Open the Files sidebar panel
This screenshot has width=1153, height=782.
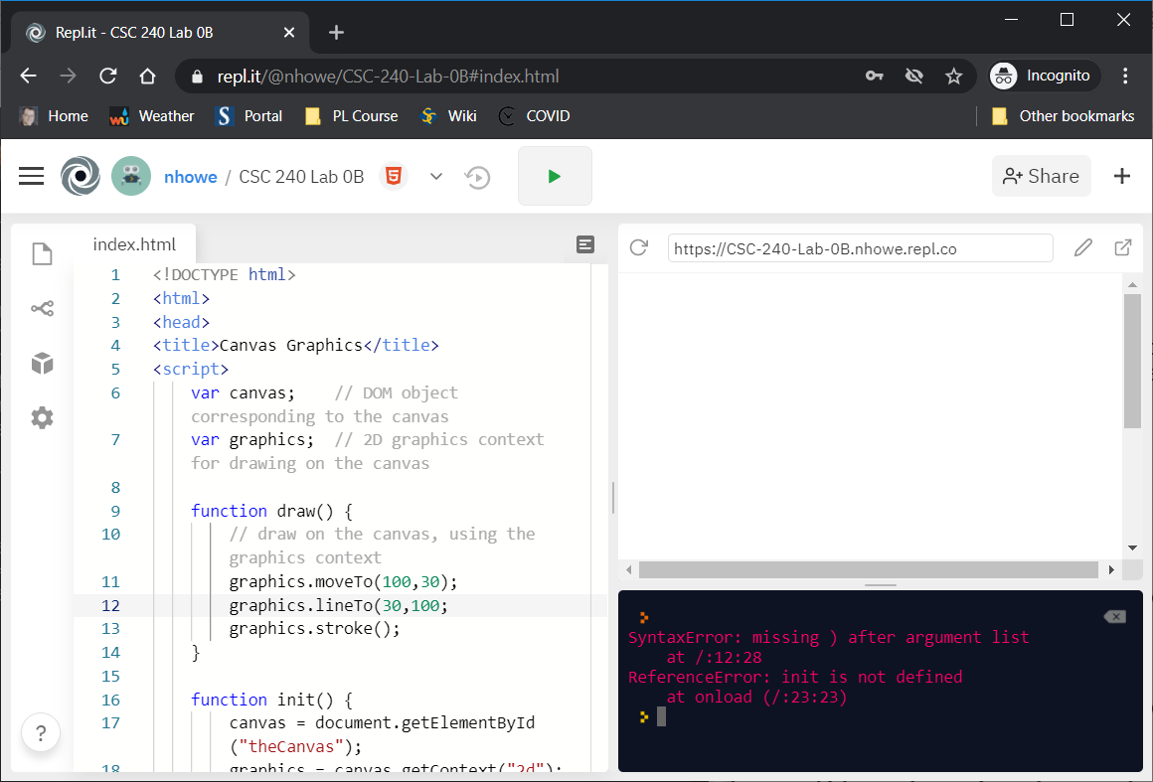[42, 253]
